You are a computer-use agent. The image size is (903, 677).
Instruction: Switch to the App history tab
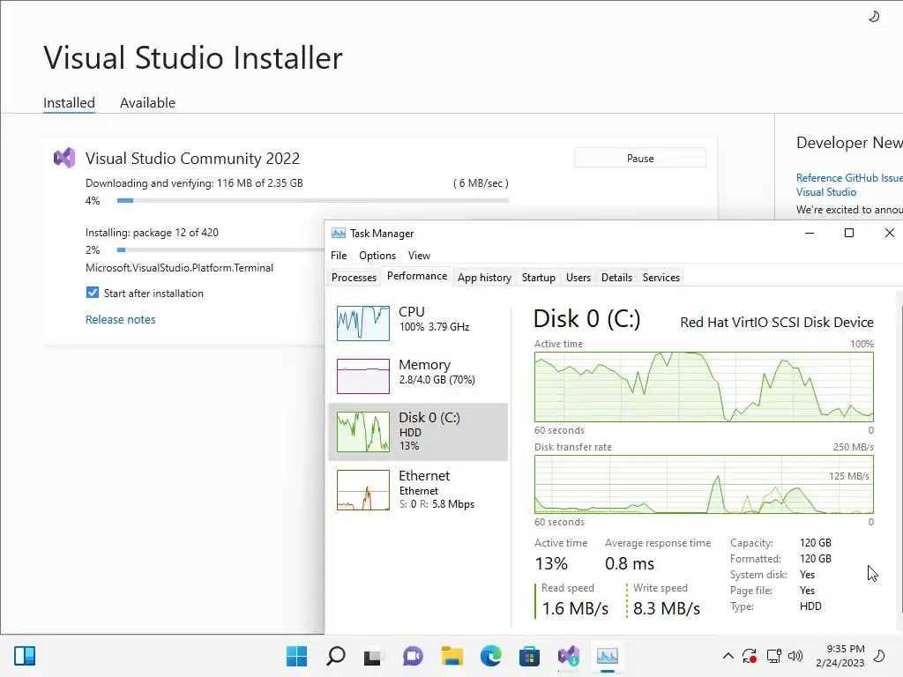tap(484, 278)
